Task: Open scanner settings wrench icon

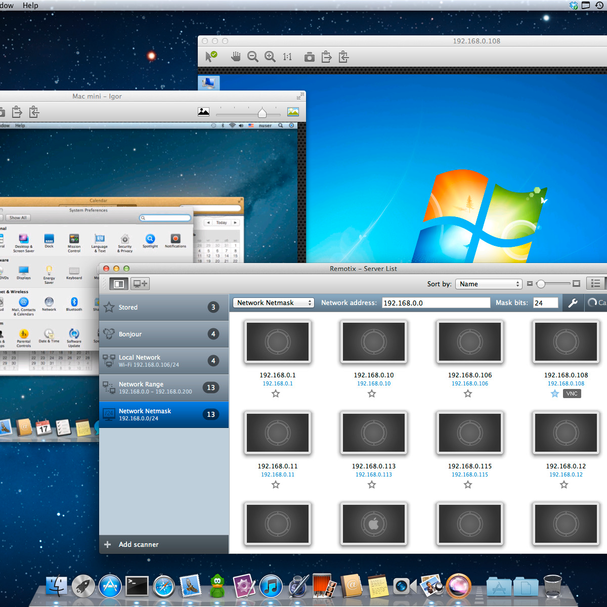Action: click(x=573, y=302)
